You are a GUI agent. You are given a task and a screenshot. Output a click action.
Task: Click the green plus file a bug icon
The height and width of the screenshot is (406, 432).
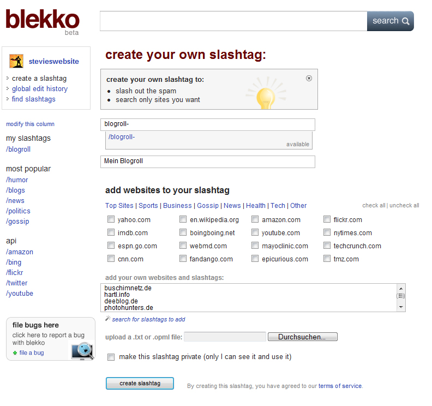[15, 353]
